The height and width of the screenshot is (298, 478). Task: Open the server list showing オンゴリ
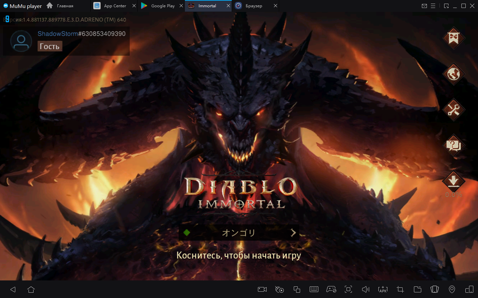[238, 233]
